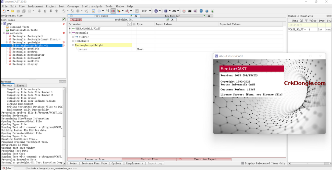
Task: Switch to the Error tab in Messages
Action: coord(20,85)
